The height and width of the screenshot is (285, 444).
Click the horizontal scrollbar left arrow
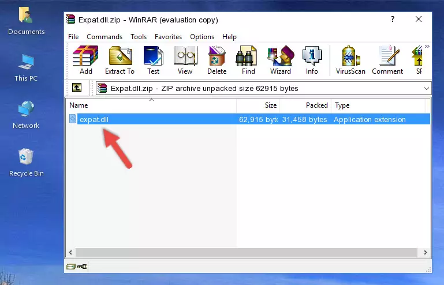click(71, 252)
